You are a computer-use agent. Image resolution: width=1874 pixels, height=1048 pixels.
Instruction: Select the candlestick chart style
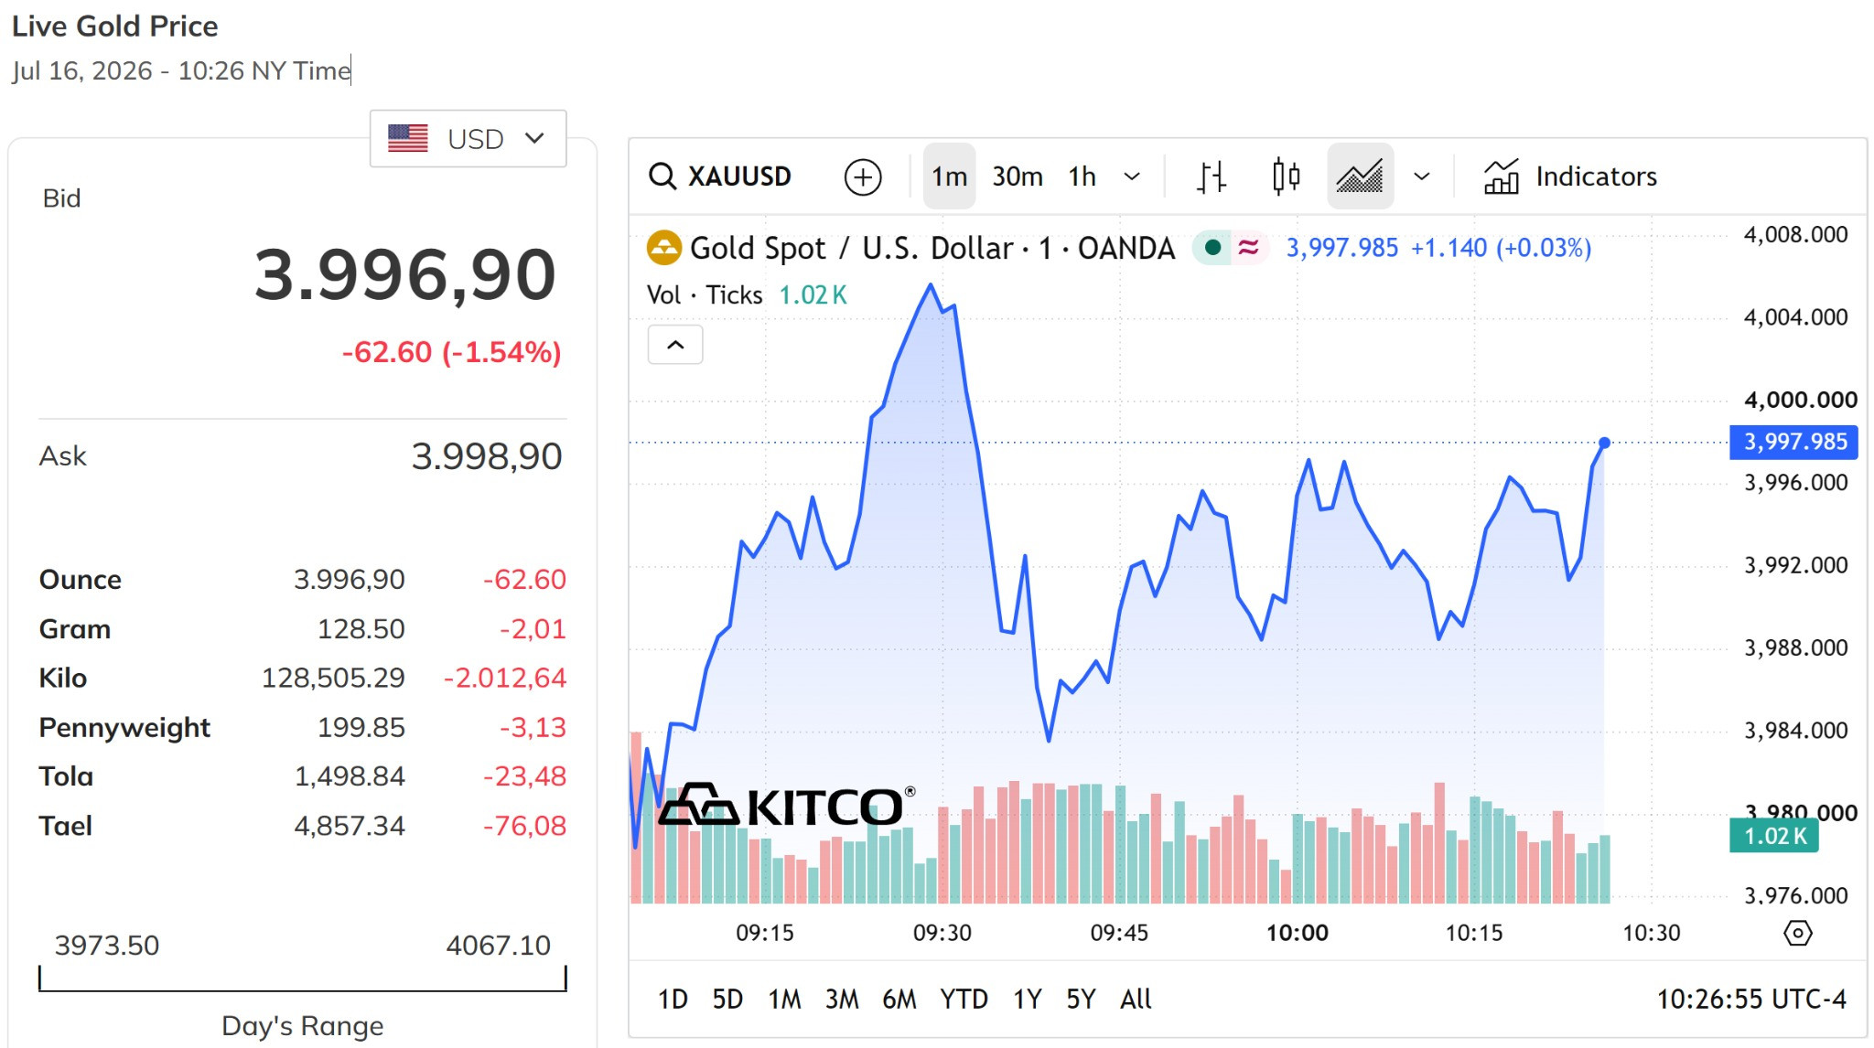click(1286, 176)
